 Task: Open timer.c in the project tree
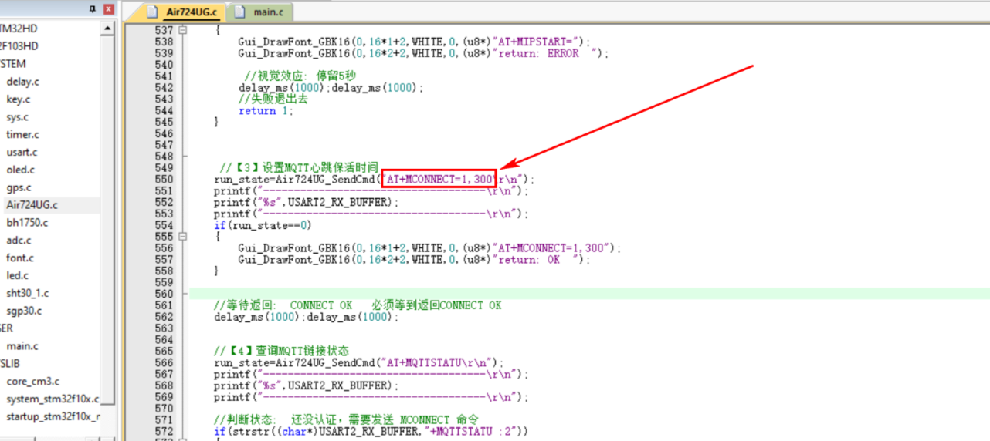(22, 134)
